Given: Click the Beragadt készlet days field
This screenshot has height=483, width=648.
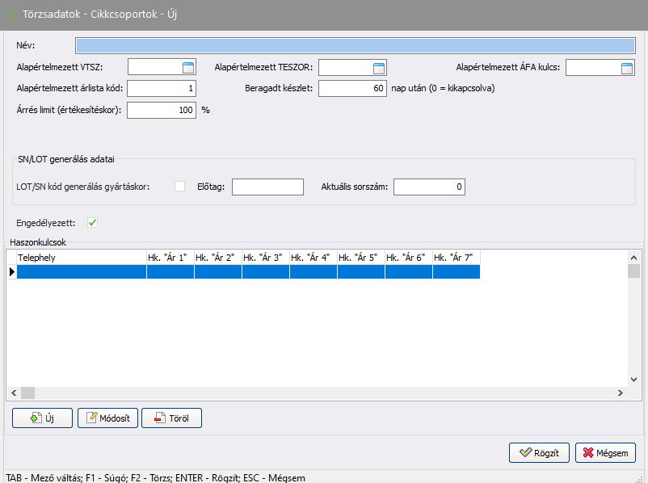Looking at the screenshot, I should click(352, 89).
